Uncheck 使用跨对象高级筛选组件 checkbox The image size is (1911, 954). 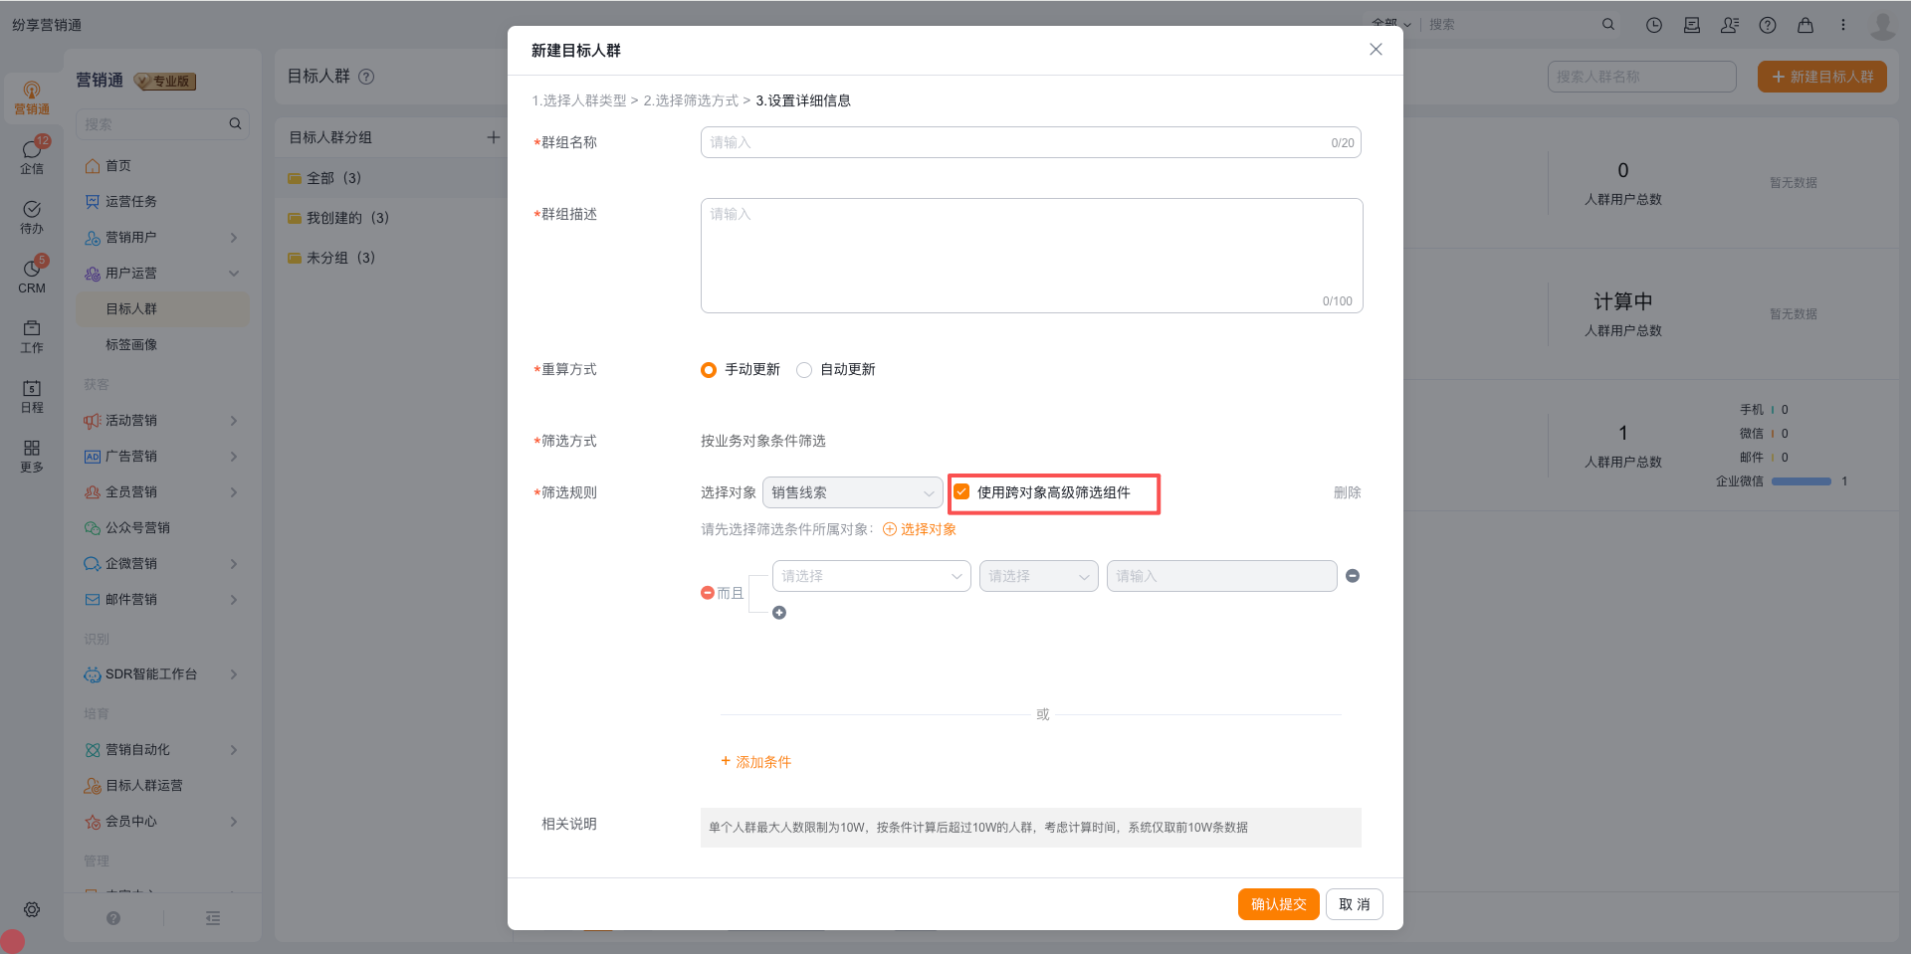962,492
